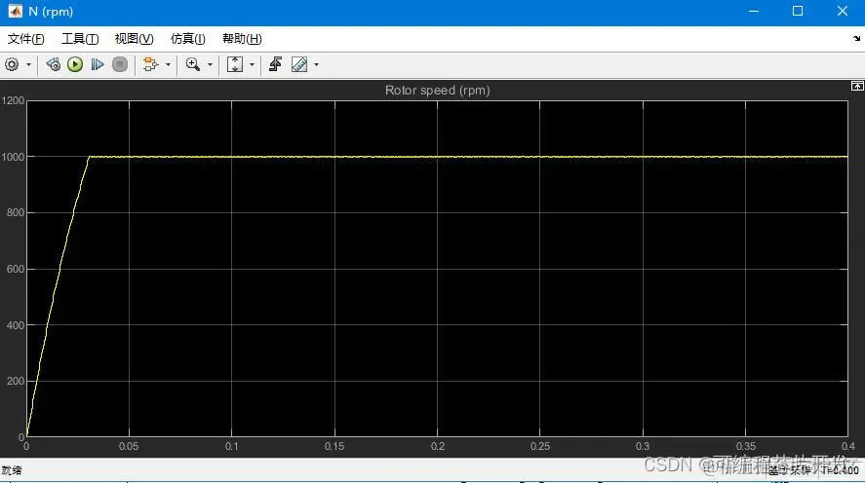Click x-axis tick label 0.35

(x=746, y=446)
